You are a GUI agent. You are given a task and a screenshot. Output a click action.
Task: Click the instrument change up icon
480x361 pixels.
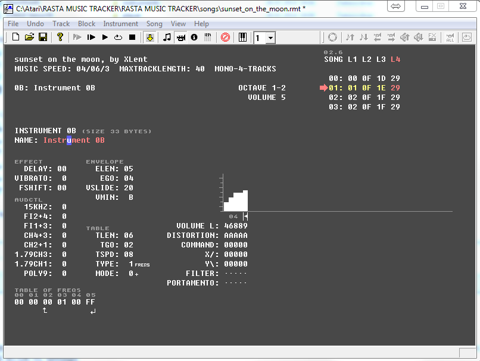[x=378, y=37]
